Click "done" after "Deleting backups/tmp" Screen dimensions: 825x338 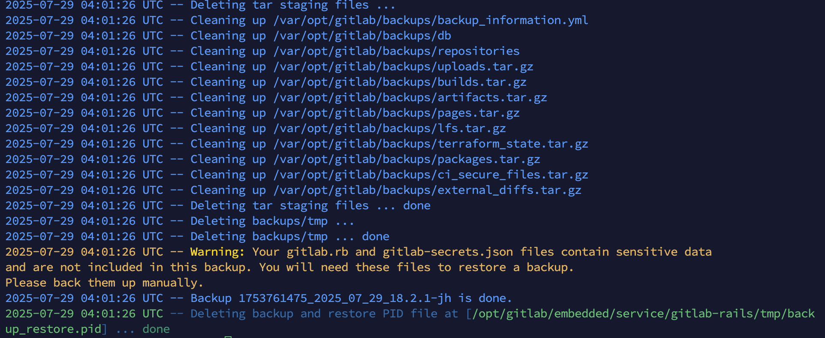(x=375, y=236)
